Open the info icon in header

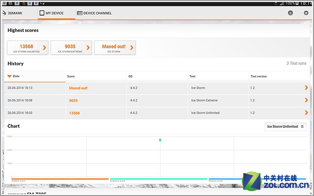pyautogui.click(x=290, y=13)
